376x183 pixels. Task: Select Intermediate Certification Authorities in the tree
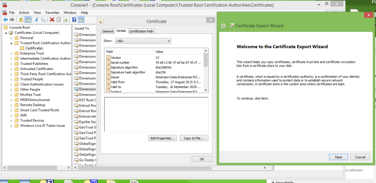click(x=45, y=58)
